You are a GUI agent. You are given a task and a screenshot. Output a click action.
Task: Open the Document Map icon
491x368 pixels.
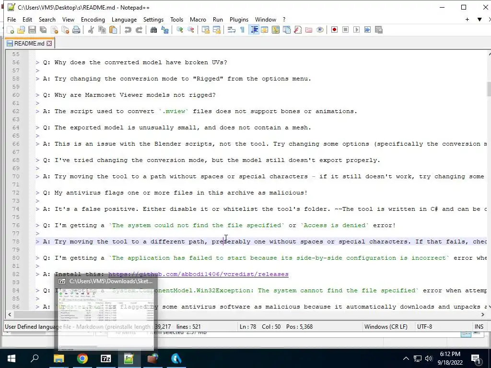(276, 30)
